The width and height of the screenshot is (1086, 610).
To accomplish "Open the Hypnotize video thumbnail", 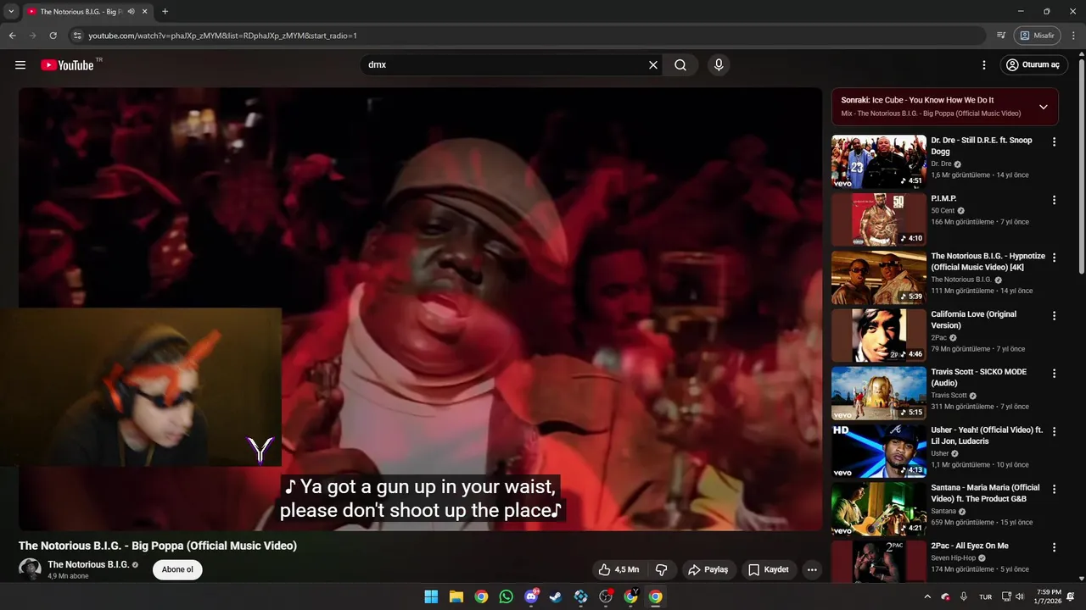I will point(879,277).
